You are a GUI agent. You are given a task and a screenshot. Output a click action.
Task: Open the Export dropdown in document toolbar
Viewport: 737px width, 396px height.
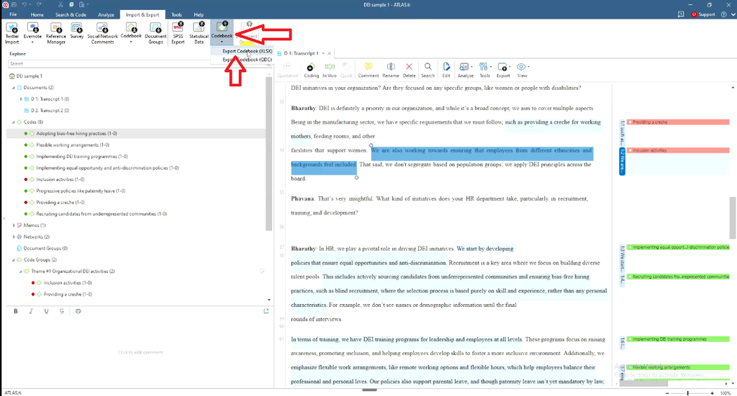503,70
